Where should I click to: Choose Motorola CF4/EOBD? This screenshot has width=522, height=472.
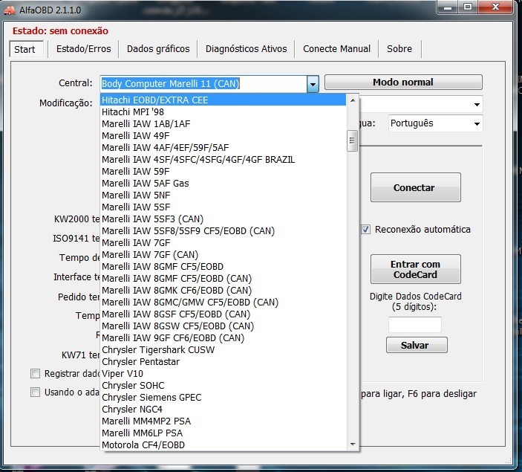click(223, 445)
